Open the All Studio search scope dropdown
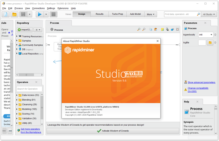 (x=209, y=14)
